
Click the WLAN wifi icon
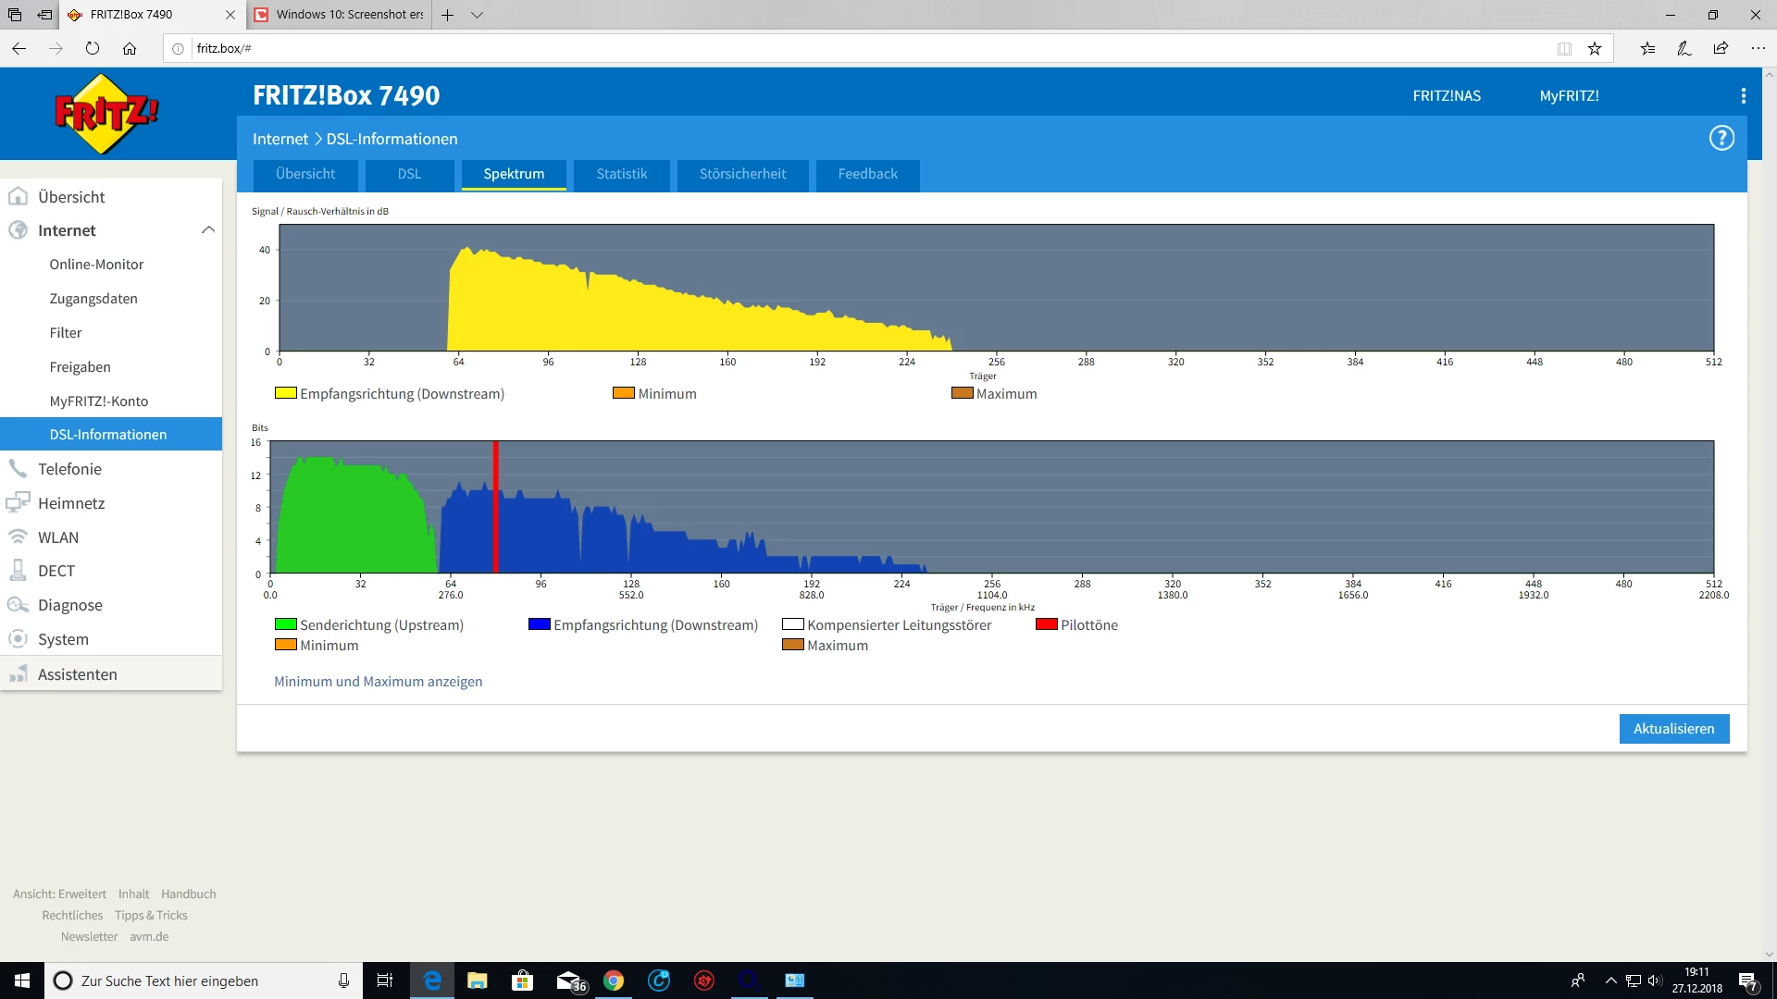pyautogui.click(x=18, y=537)
